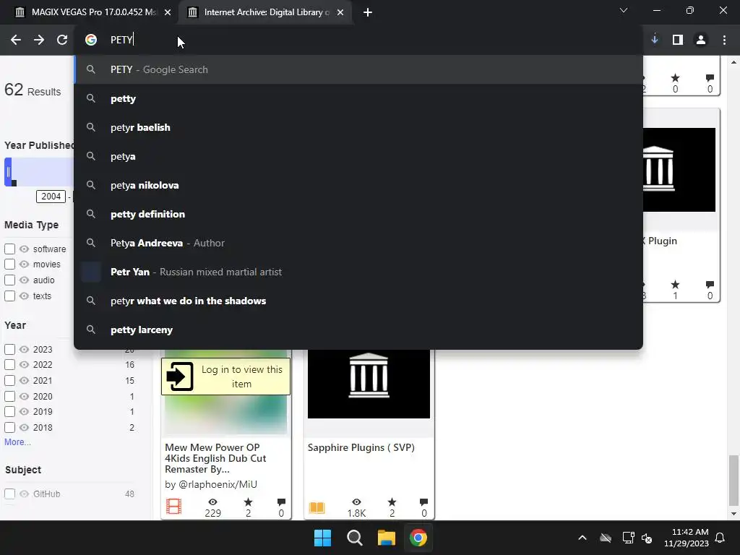Check the audio media type box
The image size is (740, 555).
(9, 280)
